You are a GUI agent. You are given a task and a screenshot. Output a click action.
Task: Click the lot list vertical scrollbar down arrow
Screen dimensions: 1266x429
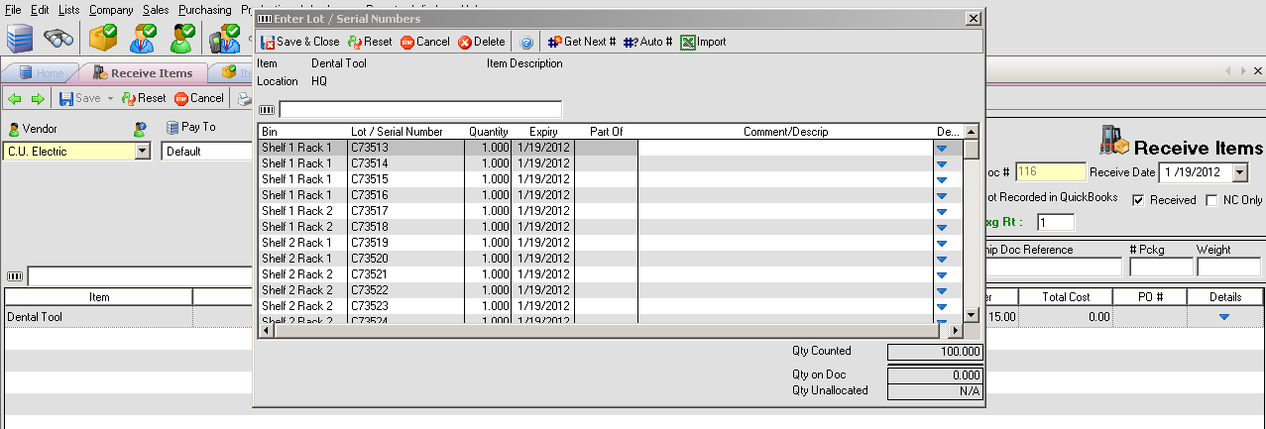[x=972, y=315]
